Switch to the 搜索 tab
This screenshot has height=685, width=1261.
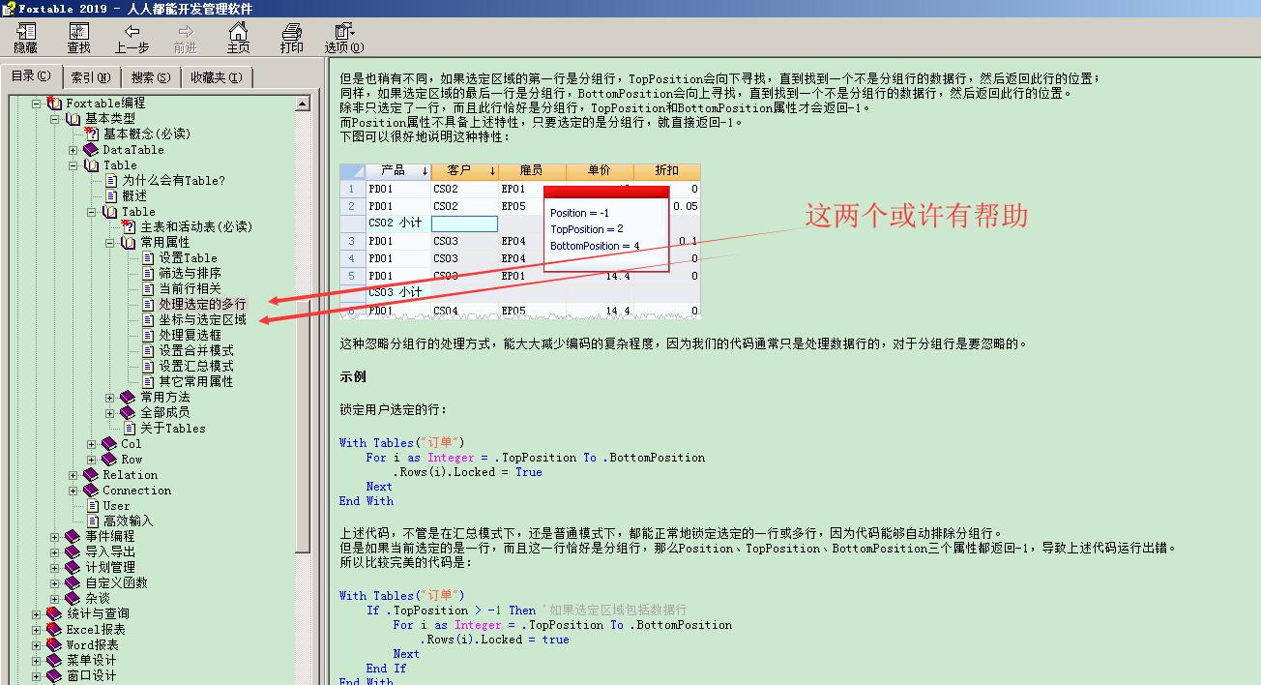click(151, 77)
